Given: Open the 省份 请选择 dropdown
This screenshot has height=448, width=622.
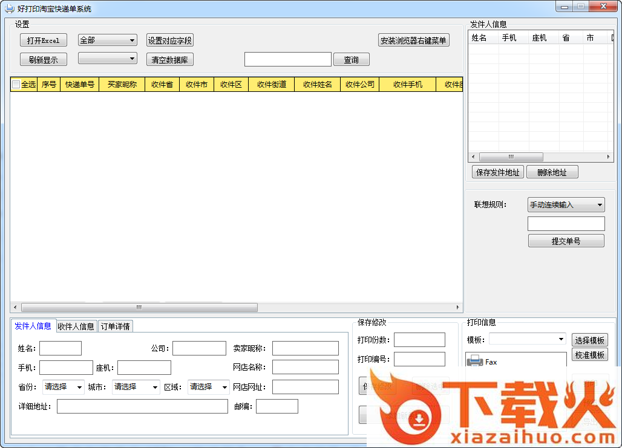Looking at the screenshot, I should coord(64,387).
